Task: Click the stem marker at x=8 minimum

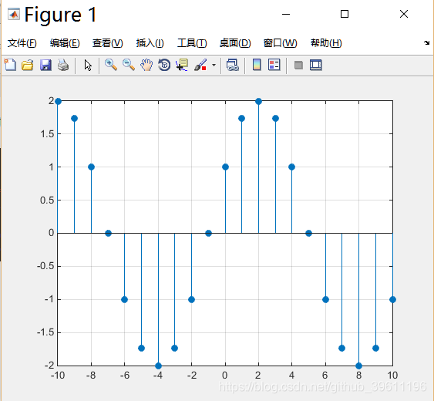Action: [358, 366]
